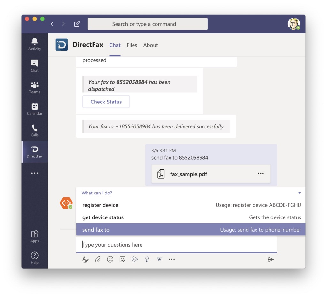Select the get device status command

(191, 217)
